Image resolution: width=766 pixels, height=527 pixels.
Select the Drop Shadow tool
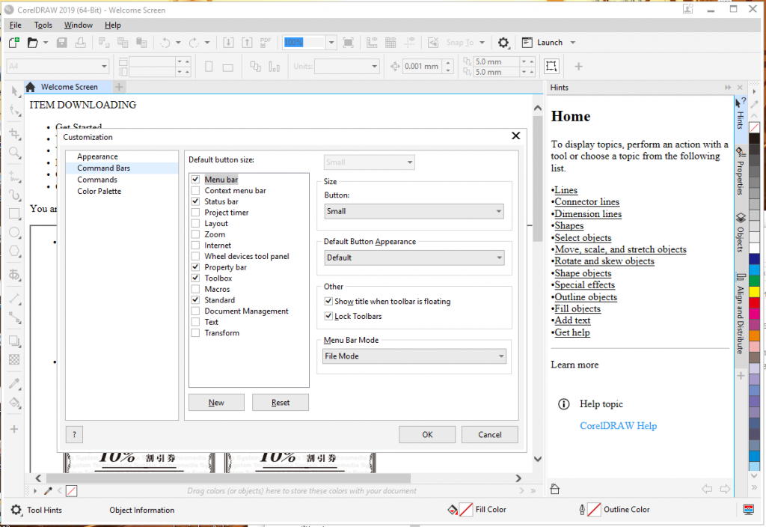tap(15, 341)
